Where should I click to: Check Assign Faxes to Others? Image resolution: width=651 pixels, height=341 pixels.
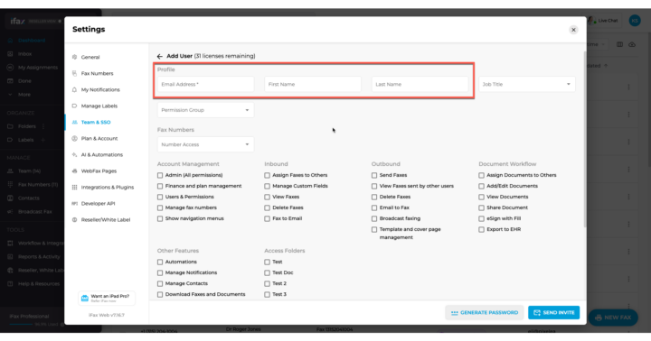click(267, 175)
